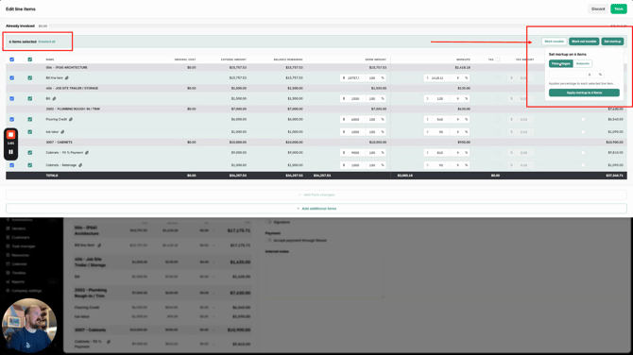Open Customers icon in background sidebar
This screenshot has width=633, height=355.
coord(8,237)
